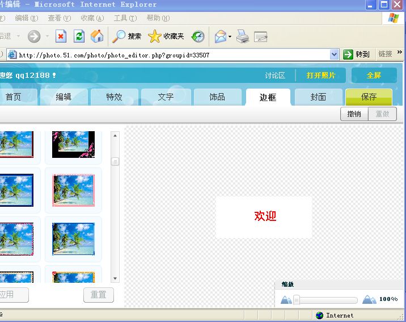Open the 搜索 search toolbar button

[x=127, y=36]
